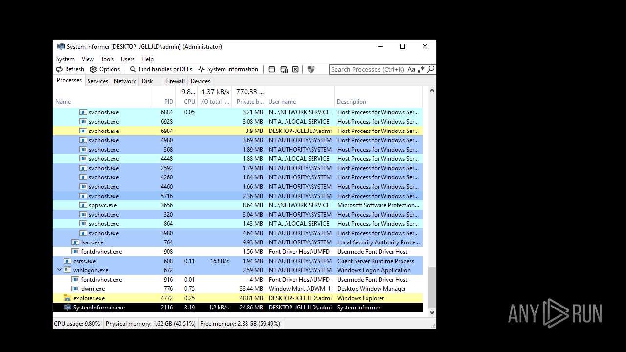Toggle regex search option icon
Screen dimensions: 626x352
[421, 69]
